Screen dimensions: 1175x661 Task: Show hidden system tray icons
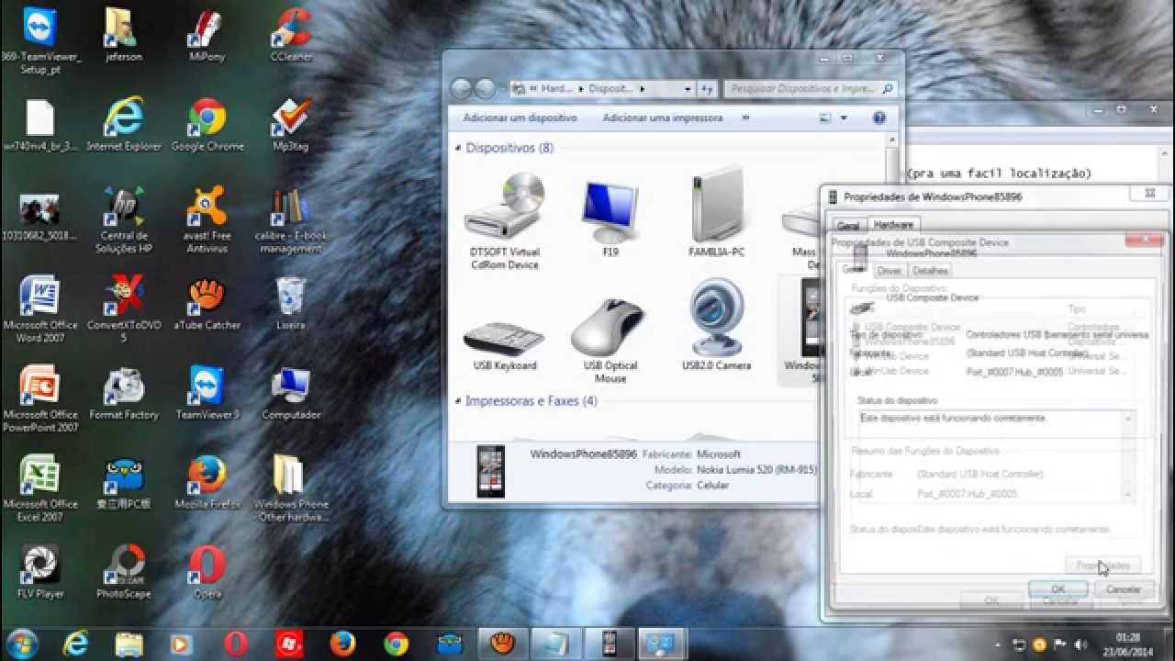click(x=999, y=644)
